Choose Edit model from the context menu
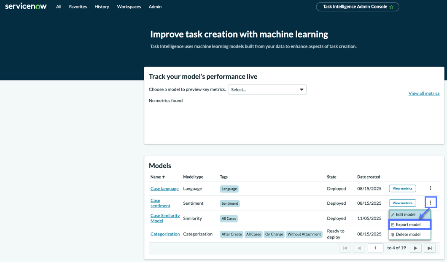 coord(409,214)
